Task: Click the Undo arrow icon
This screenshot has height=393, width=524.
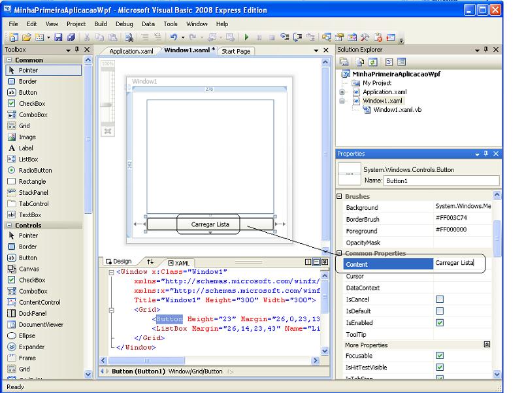Action: [x=174, y=37]
